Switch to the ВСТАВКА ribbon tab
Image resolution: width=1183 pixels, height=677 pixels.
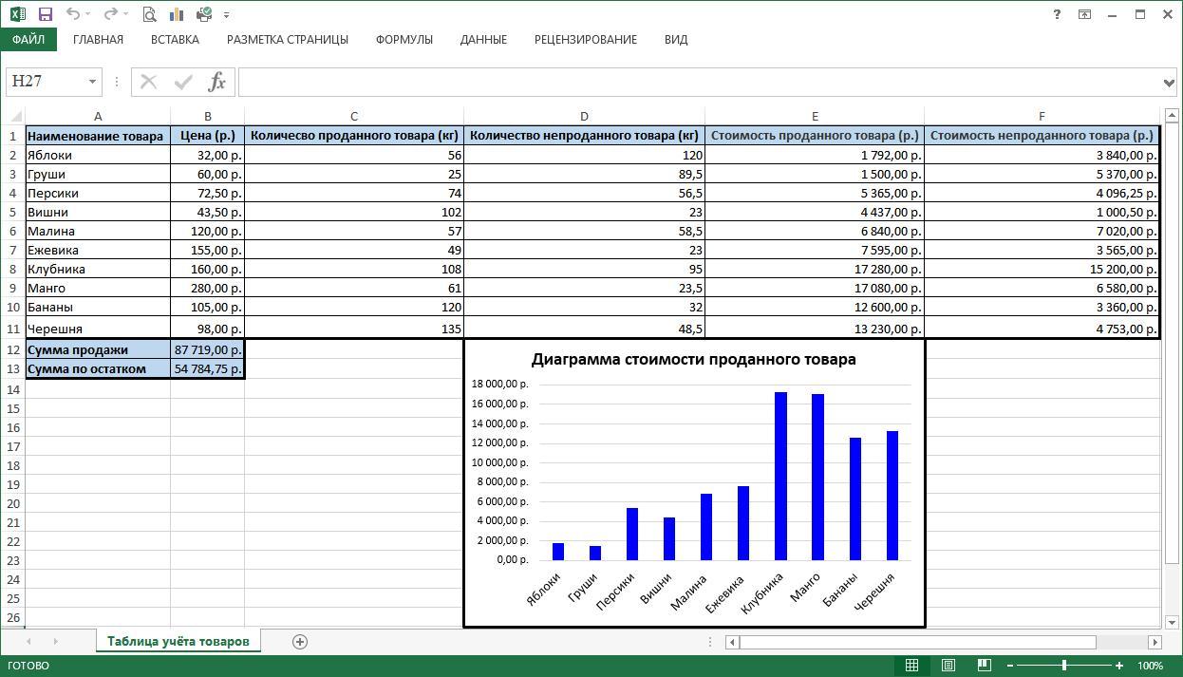point(175,40)
